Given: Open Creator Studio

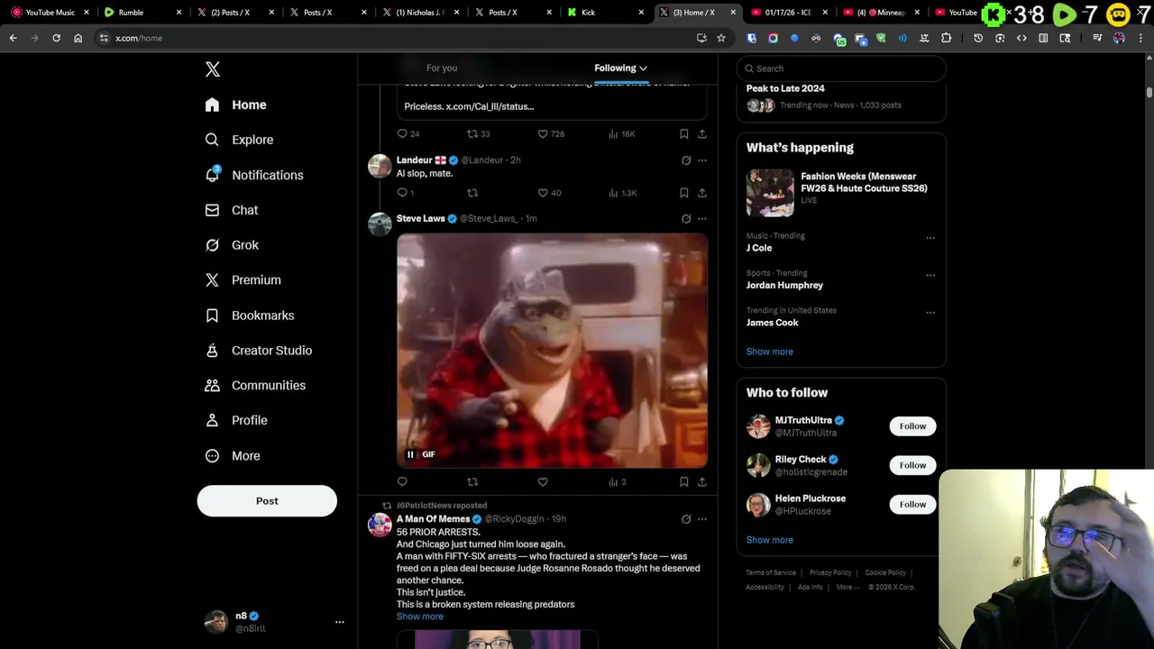Looking at the screenshot, I should pos(259,351).
